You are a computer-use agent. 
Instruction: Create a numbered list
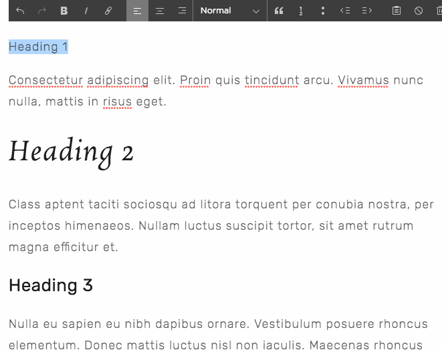tap(301, 11)
